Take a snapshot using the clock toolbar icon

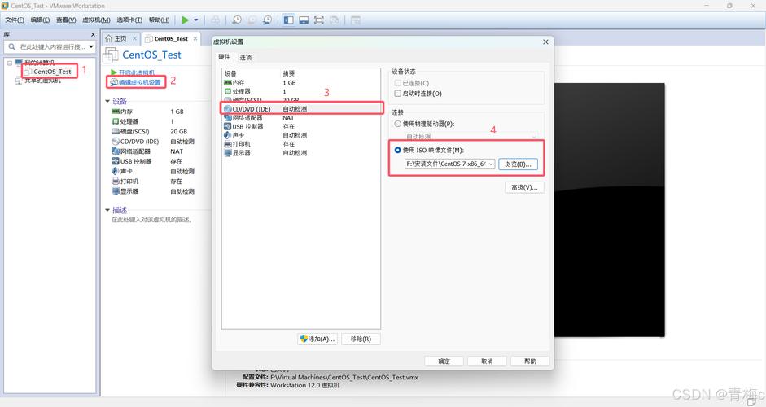coord(237,20)
